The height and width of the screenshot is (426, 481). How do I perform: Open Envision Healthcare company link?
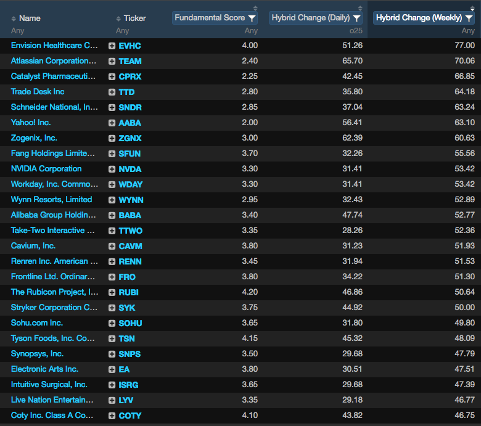(x=54, y=46)
